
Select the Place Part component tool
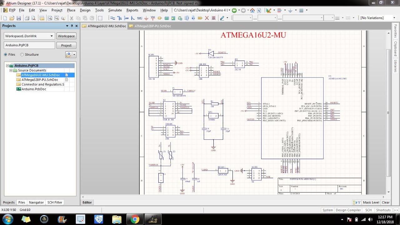click(x=160, y=18)
